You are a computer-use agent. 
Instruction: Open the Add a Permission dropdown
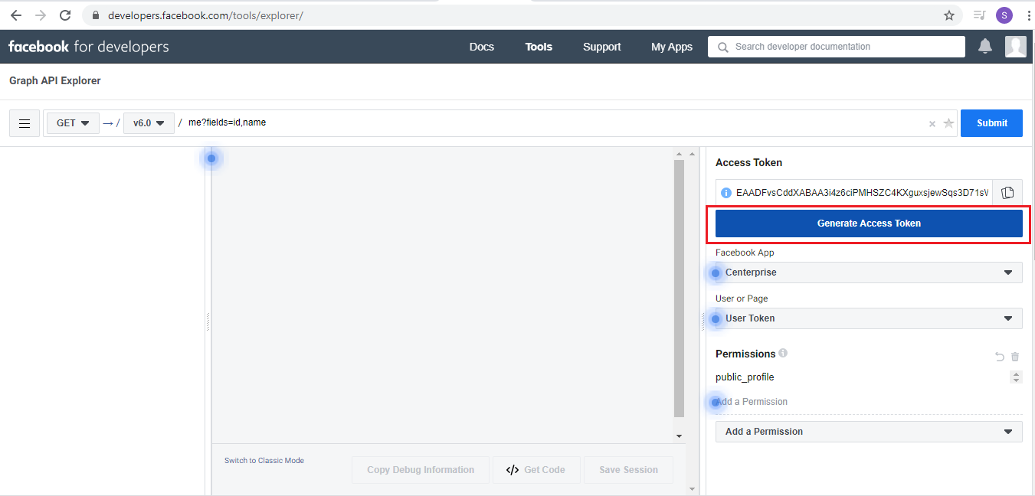click(x=869, y=432)
